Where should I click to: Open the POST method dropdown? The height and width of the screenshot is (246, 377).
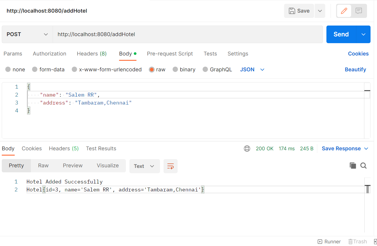(27, 34)
